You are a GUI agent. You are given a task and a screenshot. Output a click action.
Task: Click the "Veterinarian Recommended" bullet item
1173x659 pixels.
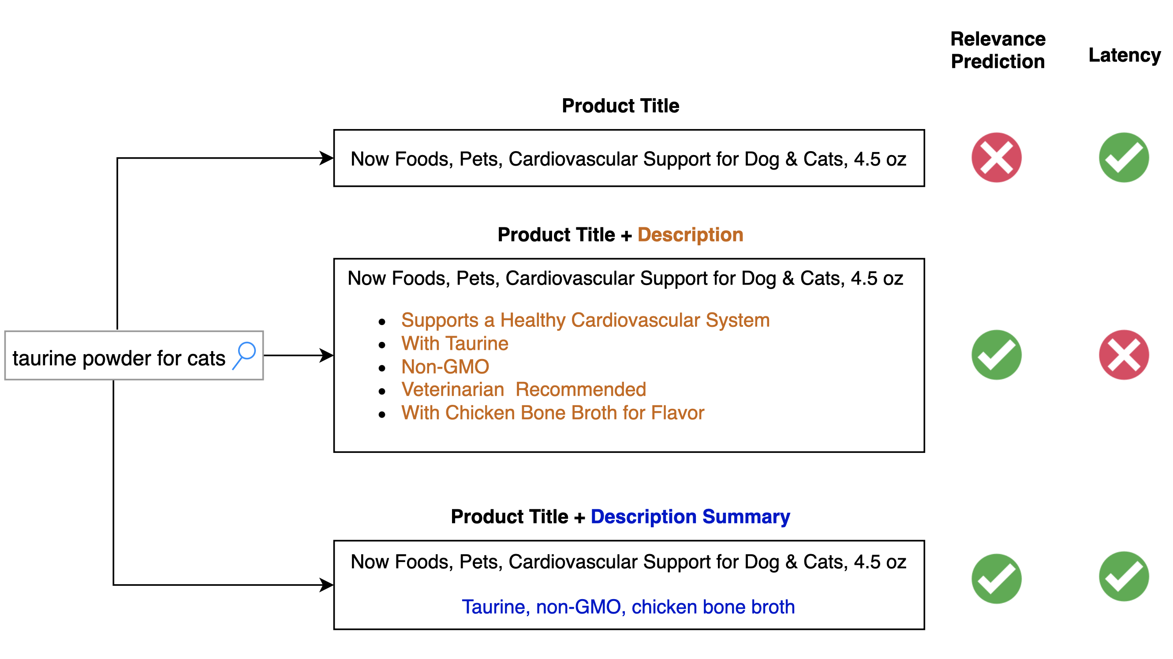(523, 389)
